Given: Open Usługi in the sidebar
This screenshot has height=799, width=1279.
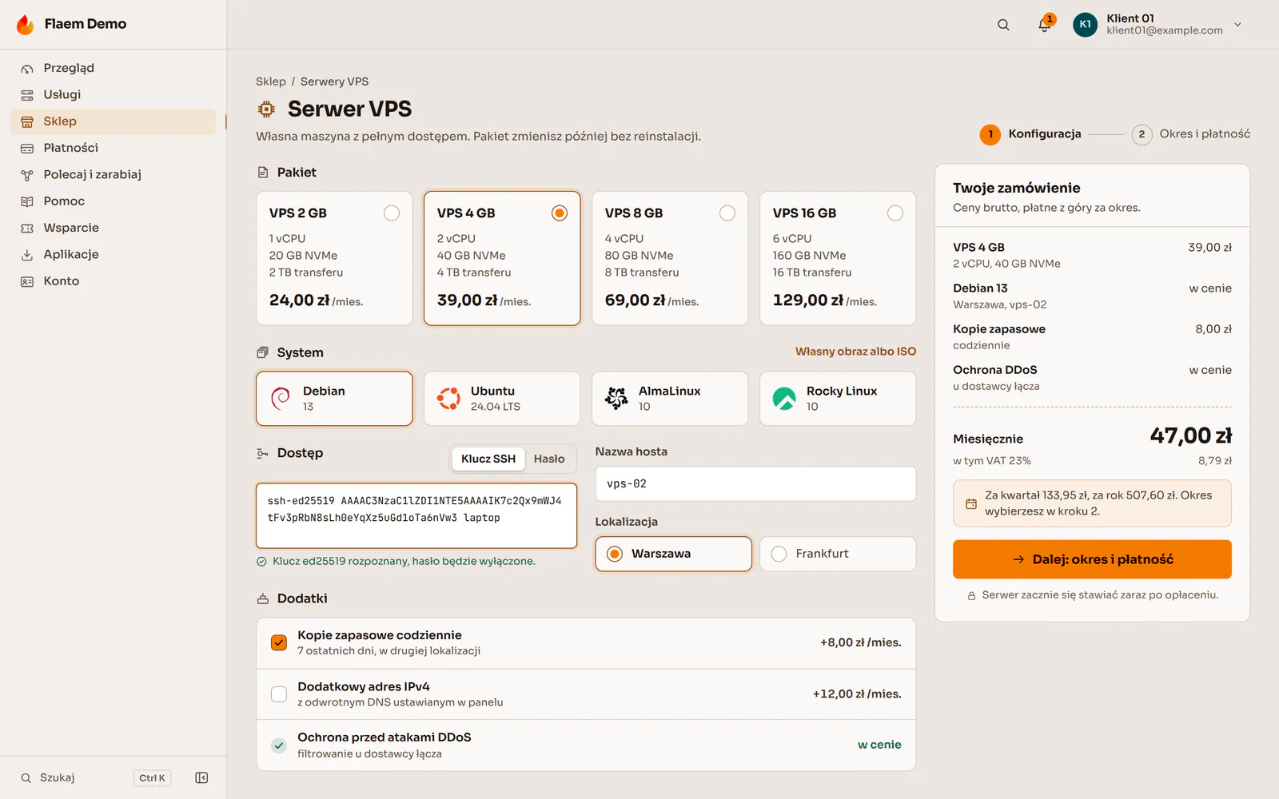Looking at the screenshot, I should click(114, 94).
